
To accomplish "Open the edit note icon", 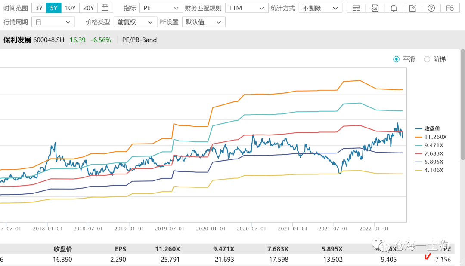I will [x=412, y=8].
